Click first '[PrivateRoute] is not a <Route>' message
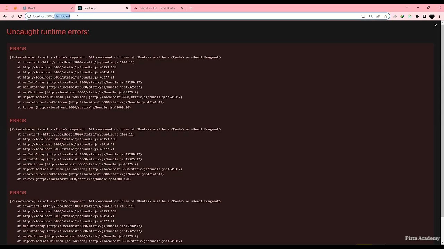 (116, 57)
